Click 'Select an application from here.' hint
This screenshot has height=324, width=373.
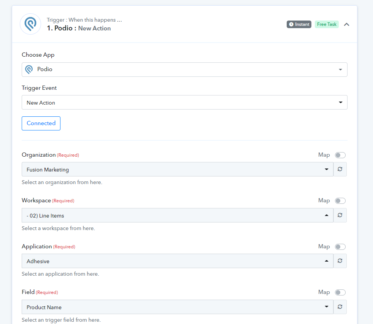[x=60, y=274]
